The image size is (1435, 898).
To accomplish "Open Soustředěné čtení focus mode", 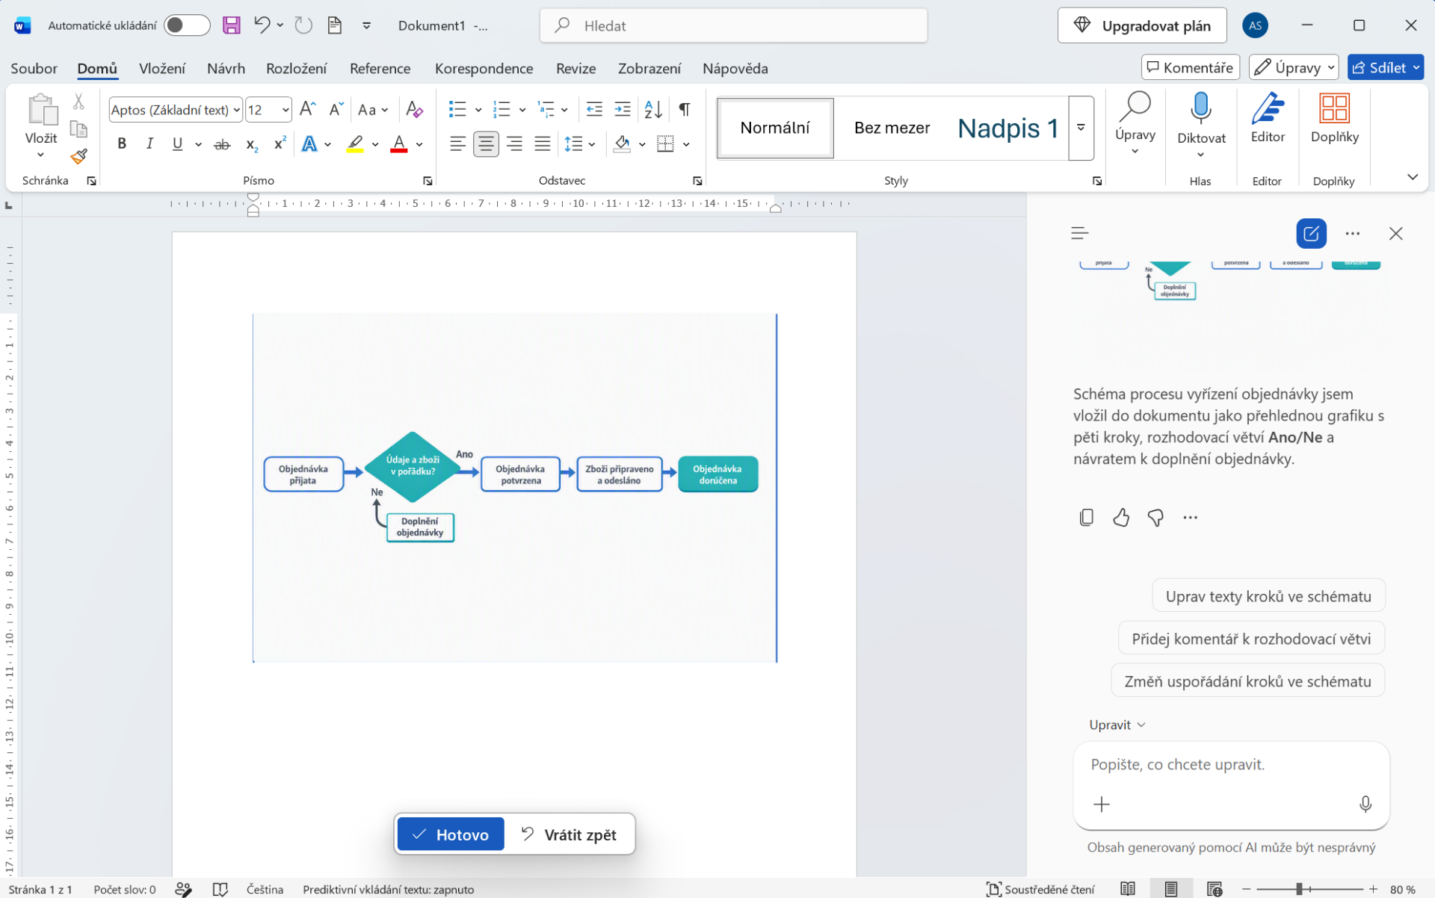I will [x=1040, y=889].
